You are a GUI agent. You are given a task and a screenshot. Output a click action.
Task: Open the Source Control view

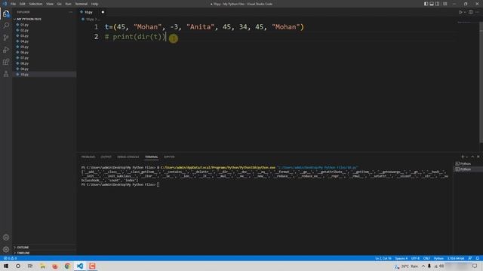6,38
